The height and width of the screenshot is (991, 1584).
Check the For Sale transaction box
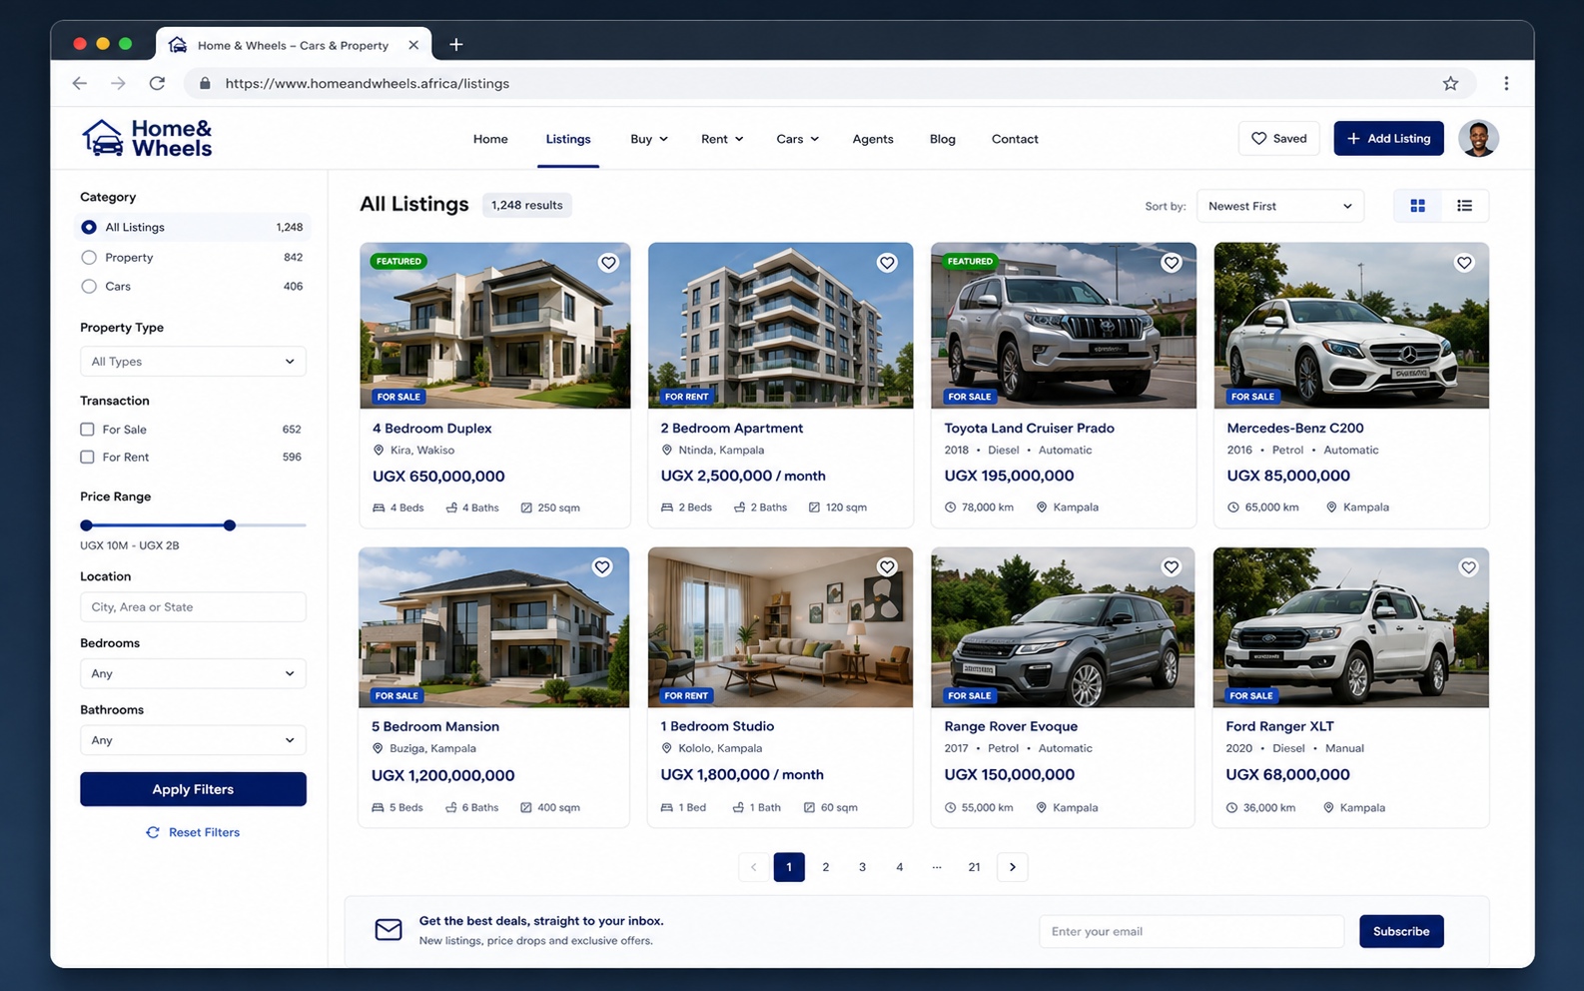pyautogui.click(x=87, y=429)
